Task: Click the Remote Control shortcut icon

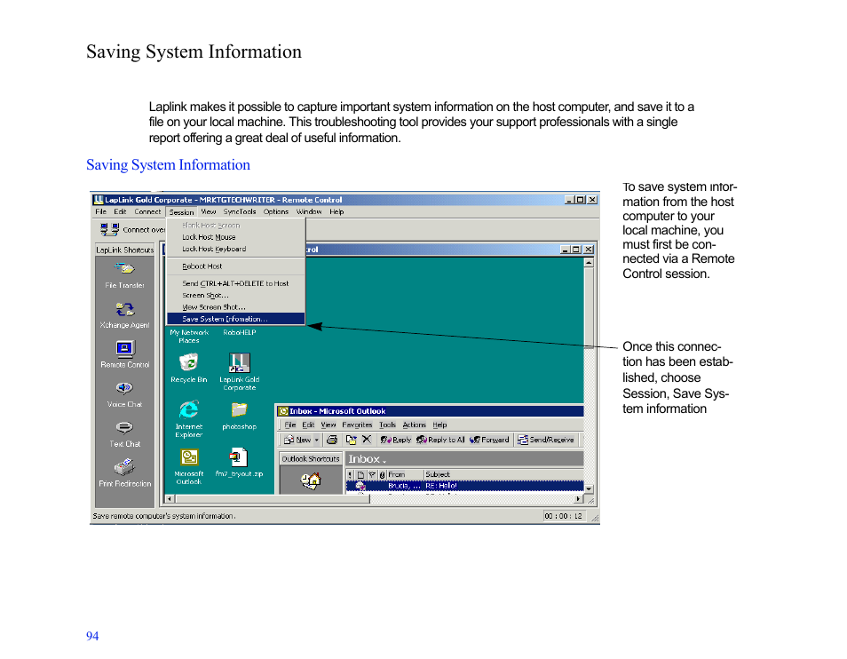Action: click(x=125, y=349)
